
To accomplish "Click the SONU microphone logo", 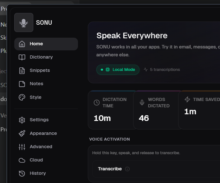I will (x=24, y=22).
